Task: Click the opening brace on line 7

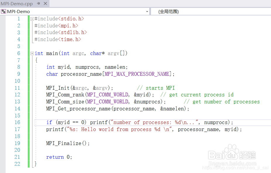Action: pos(36,60)
